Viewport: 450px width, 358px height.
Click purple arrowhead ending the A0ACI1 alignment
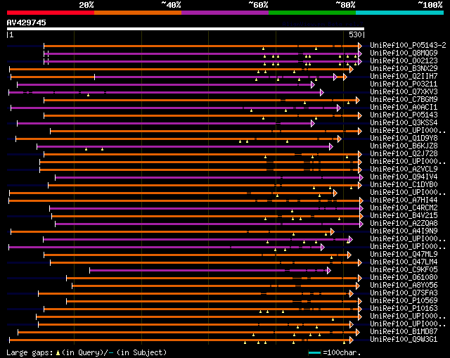pyautogui.click(x=339, y=108)
